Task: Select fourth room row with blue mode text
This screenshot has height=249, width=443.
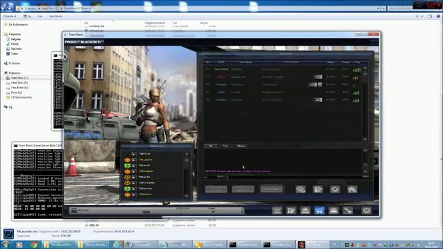Action: 283,92
